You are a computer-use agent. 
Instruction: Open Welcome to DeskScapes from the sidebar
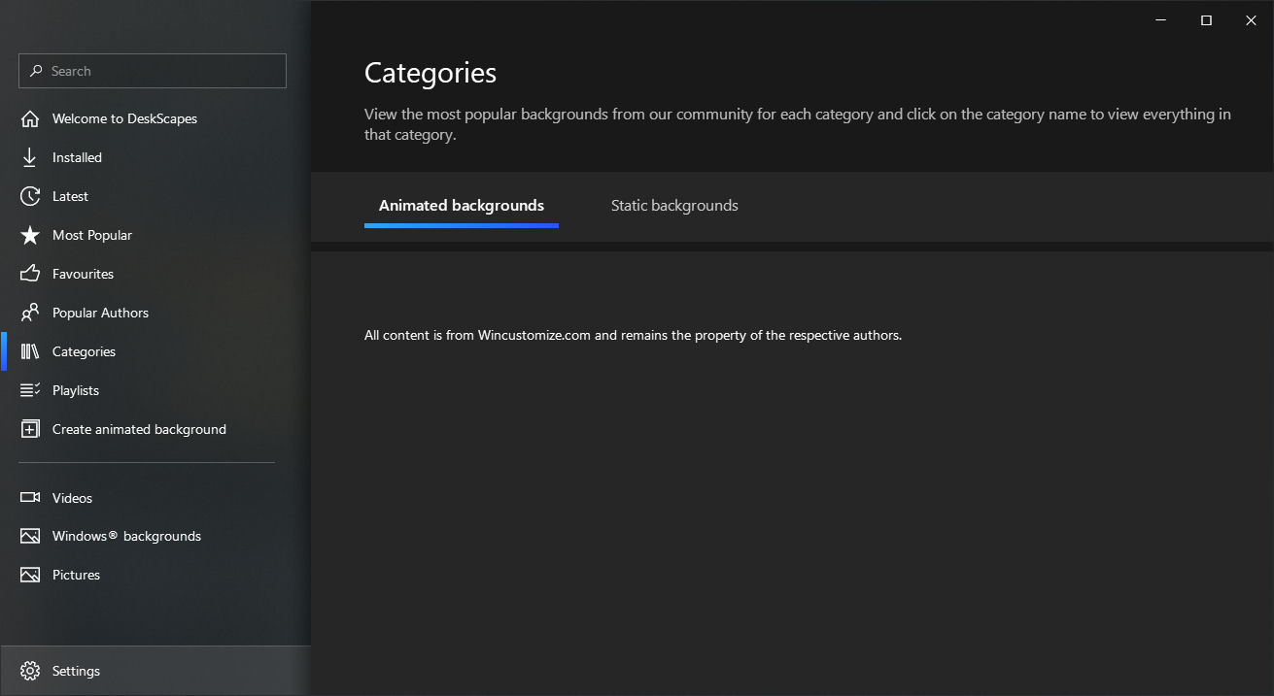pyautogui.click(x=124, y=118)
